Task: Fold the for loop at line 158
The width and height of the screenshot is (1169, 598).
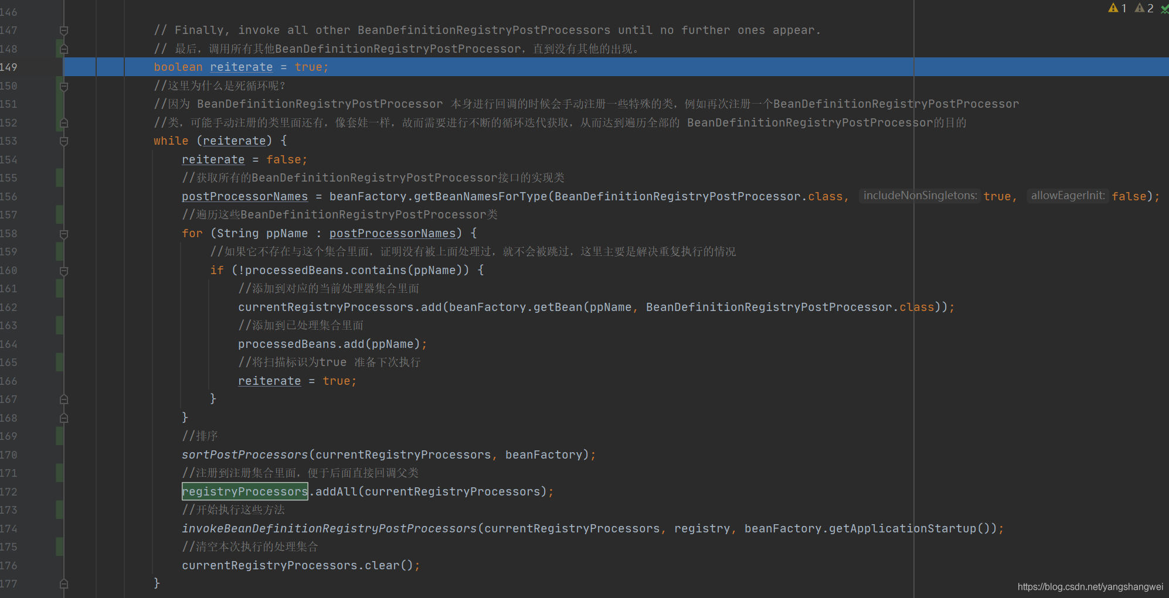Action: coord(64,234)
